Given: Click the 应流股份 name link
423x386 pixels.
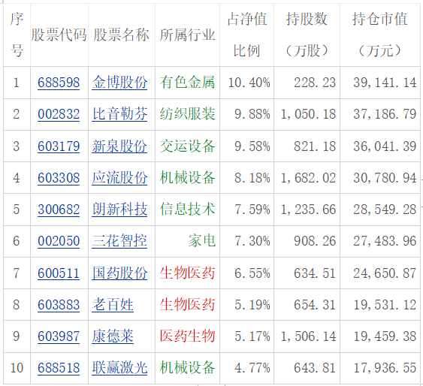Looking at the screenshot, I should click(x=119, y=178).
